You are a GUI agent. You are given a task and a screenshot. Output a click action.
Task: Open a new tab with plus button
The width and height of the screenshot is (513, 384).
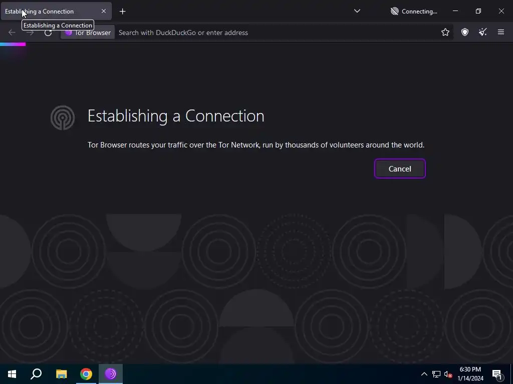click(122, 11)
